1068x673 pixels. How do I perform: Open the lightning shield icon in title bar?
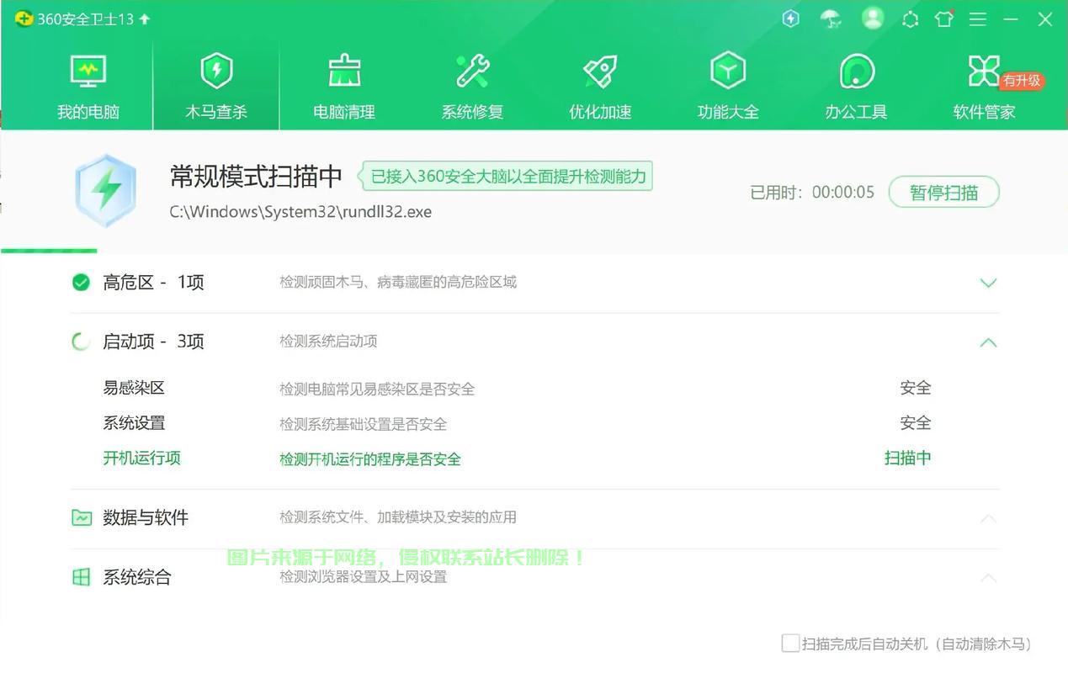pos(790,19)
